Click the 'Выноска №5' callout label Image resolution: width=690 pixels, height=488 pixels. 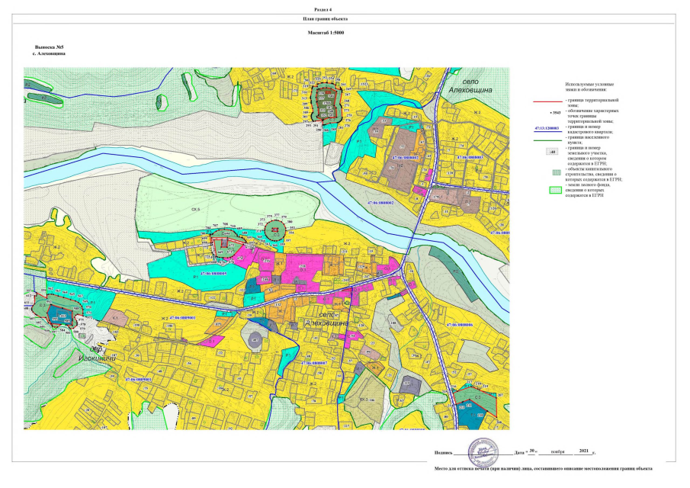tap(47, 47)
